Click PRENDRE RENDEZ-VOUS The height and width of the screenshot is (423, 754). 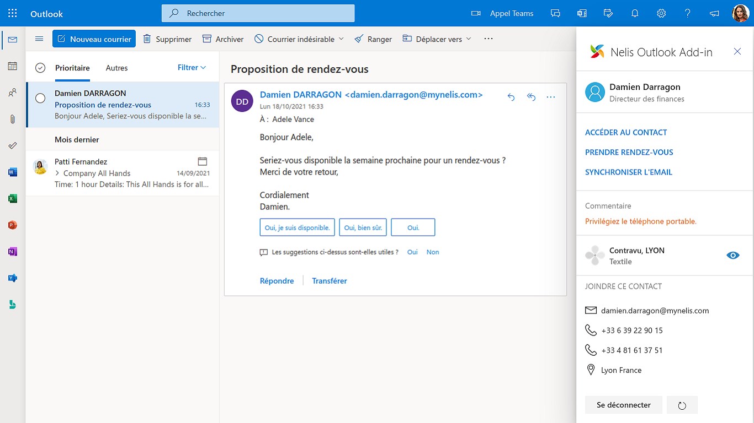click(629, 152)
